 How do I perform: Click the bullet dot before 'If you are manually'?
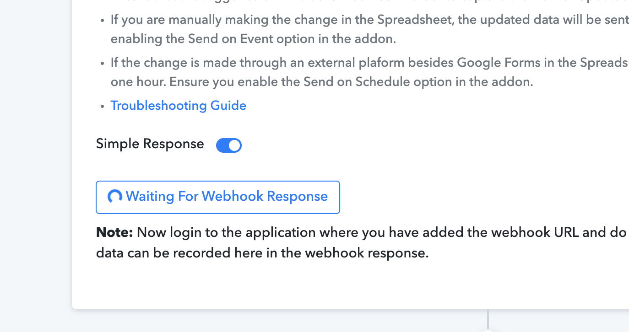(x=103, y=21)
